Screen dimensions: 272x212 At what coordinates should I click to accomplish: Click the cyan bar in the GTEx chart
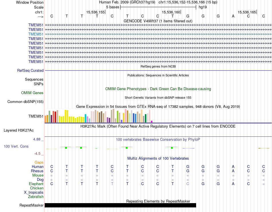(85, 118)
